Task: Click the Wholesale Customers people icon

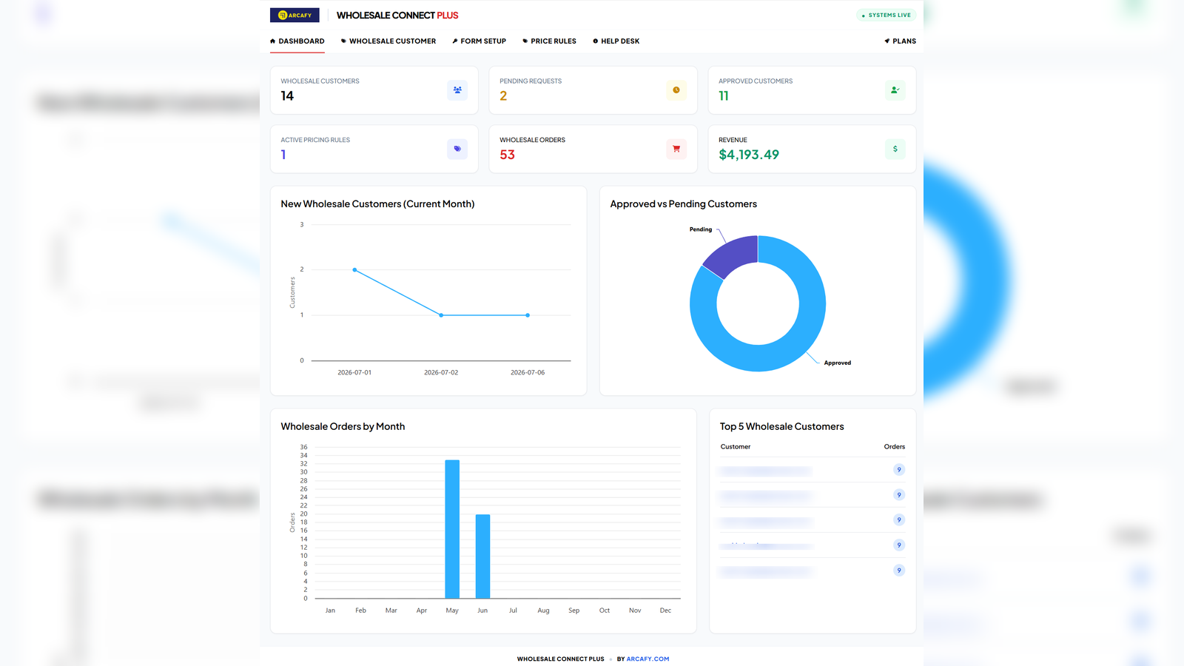Action: click(x=457, y=90)
